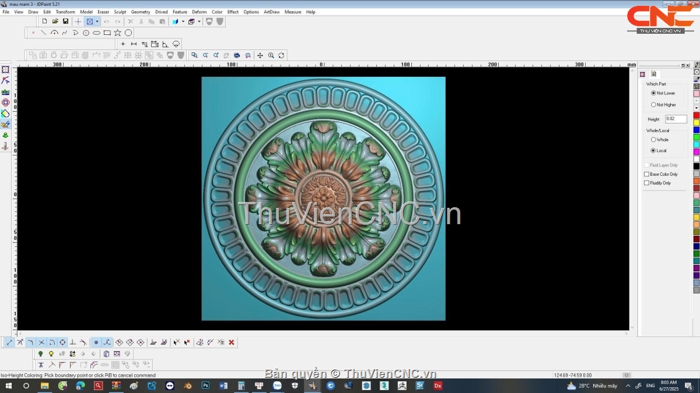Expand the wireframe box icon dropdown
The width and height of the screenshot is (700, 393).
[199, 22]
